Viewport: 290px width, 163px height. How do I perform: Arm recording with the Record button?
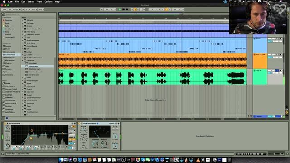point(127,10)
